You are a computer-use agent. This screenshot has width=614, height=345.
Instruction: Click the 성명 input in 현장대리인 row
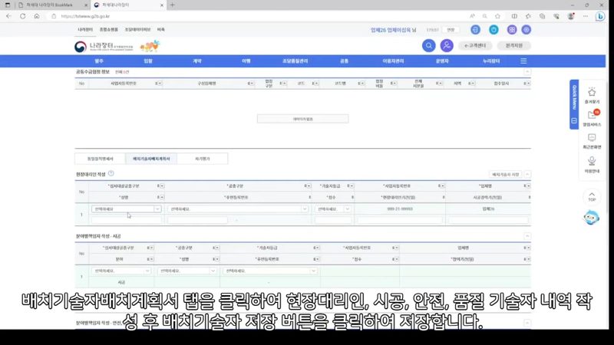(126, 221)
